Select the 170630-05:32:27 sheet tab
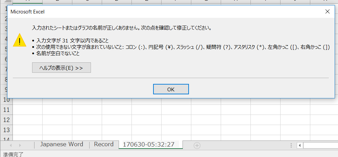The width and height of the screenshot is (338, 157). [150, 144]
